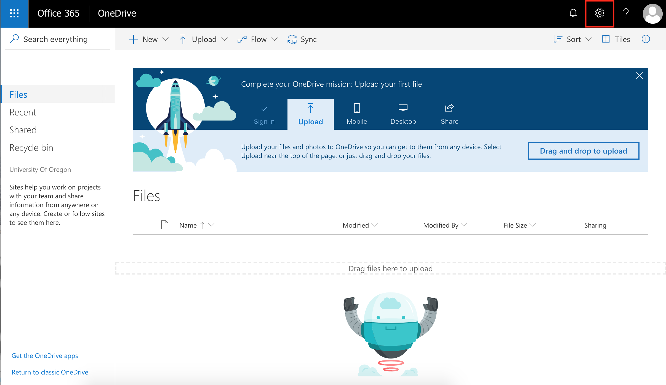The width and height of the screenshot is (666, 385).
Task: Click the Drag and drop to upload button
Action: click(x=584, y=151)
